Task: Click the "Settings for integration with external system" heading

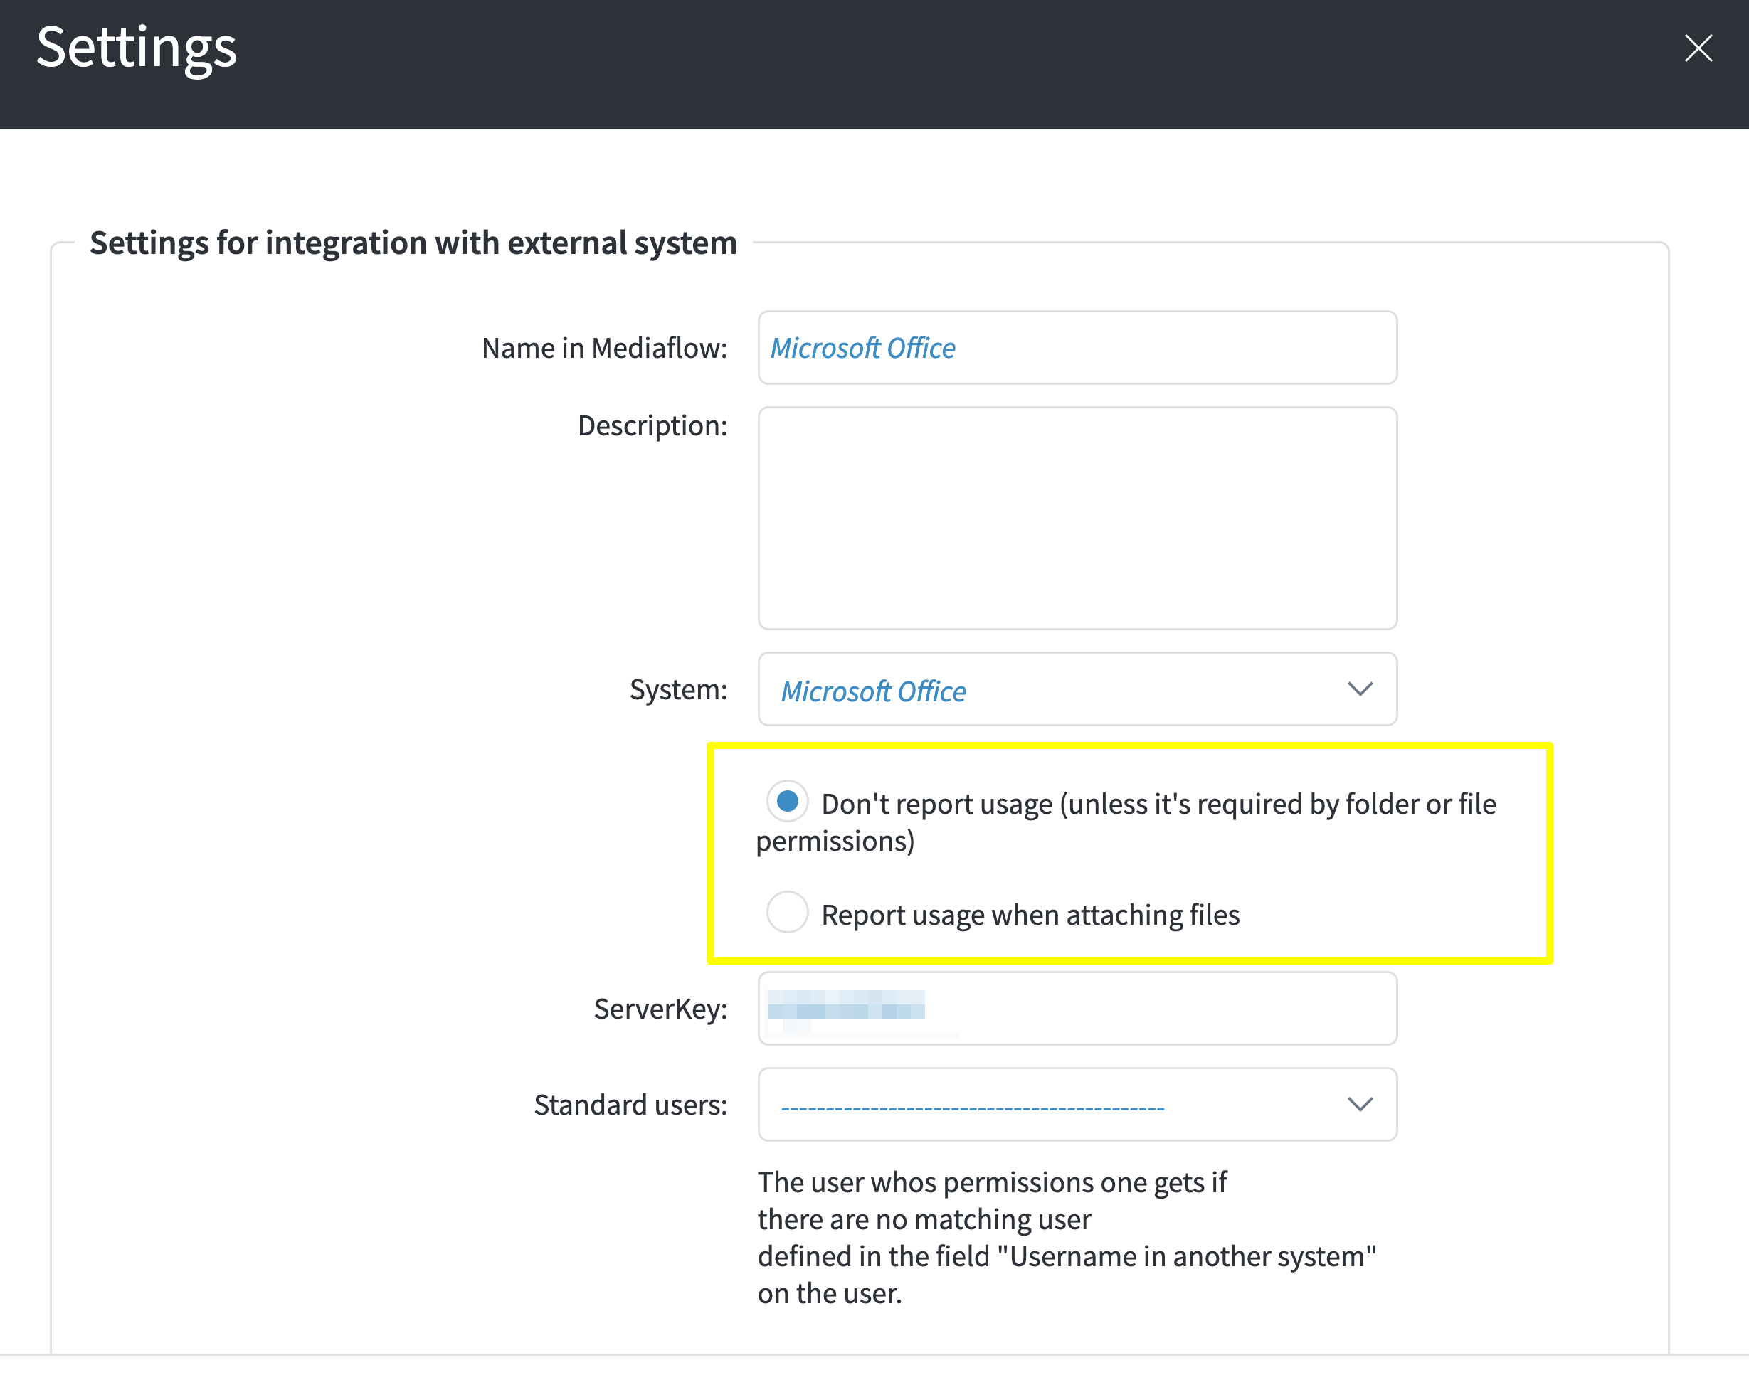Action: click(413, 243)
